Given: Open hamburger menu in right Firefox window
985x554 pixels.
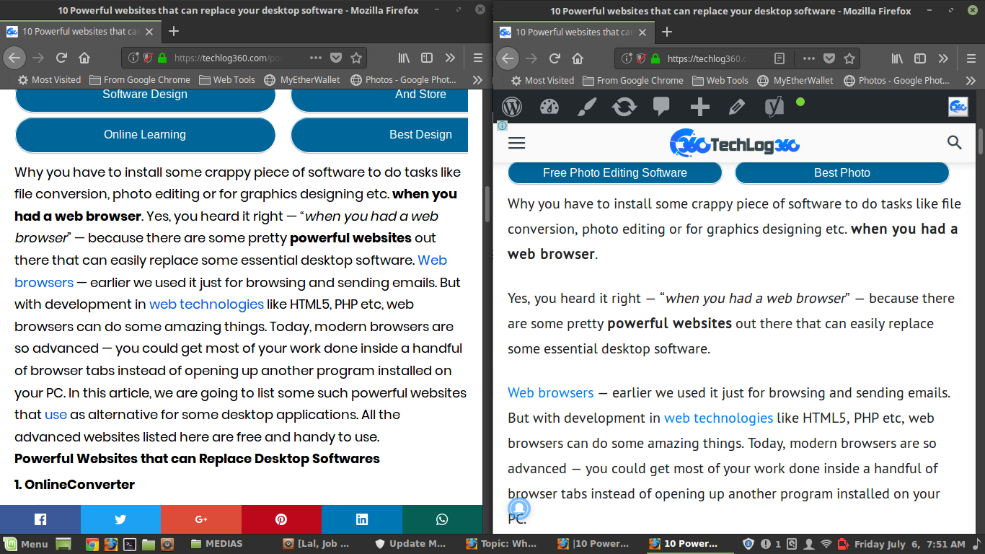Looking at the screenshot, I should coord(971,58).
